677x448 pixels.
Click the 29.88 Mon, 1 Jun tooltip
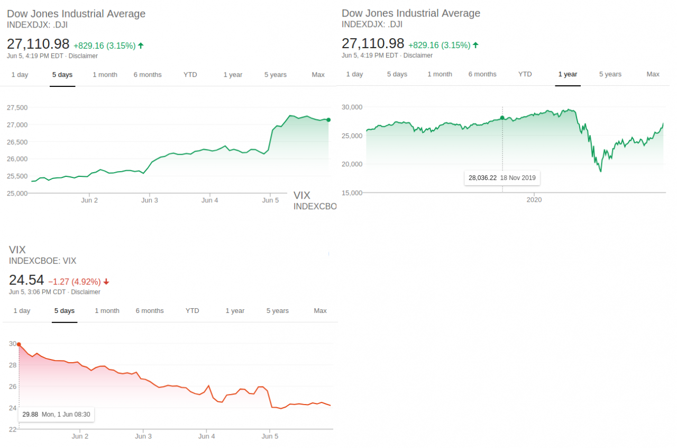click(56, 415)
